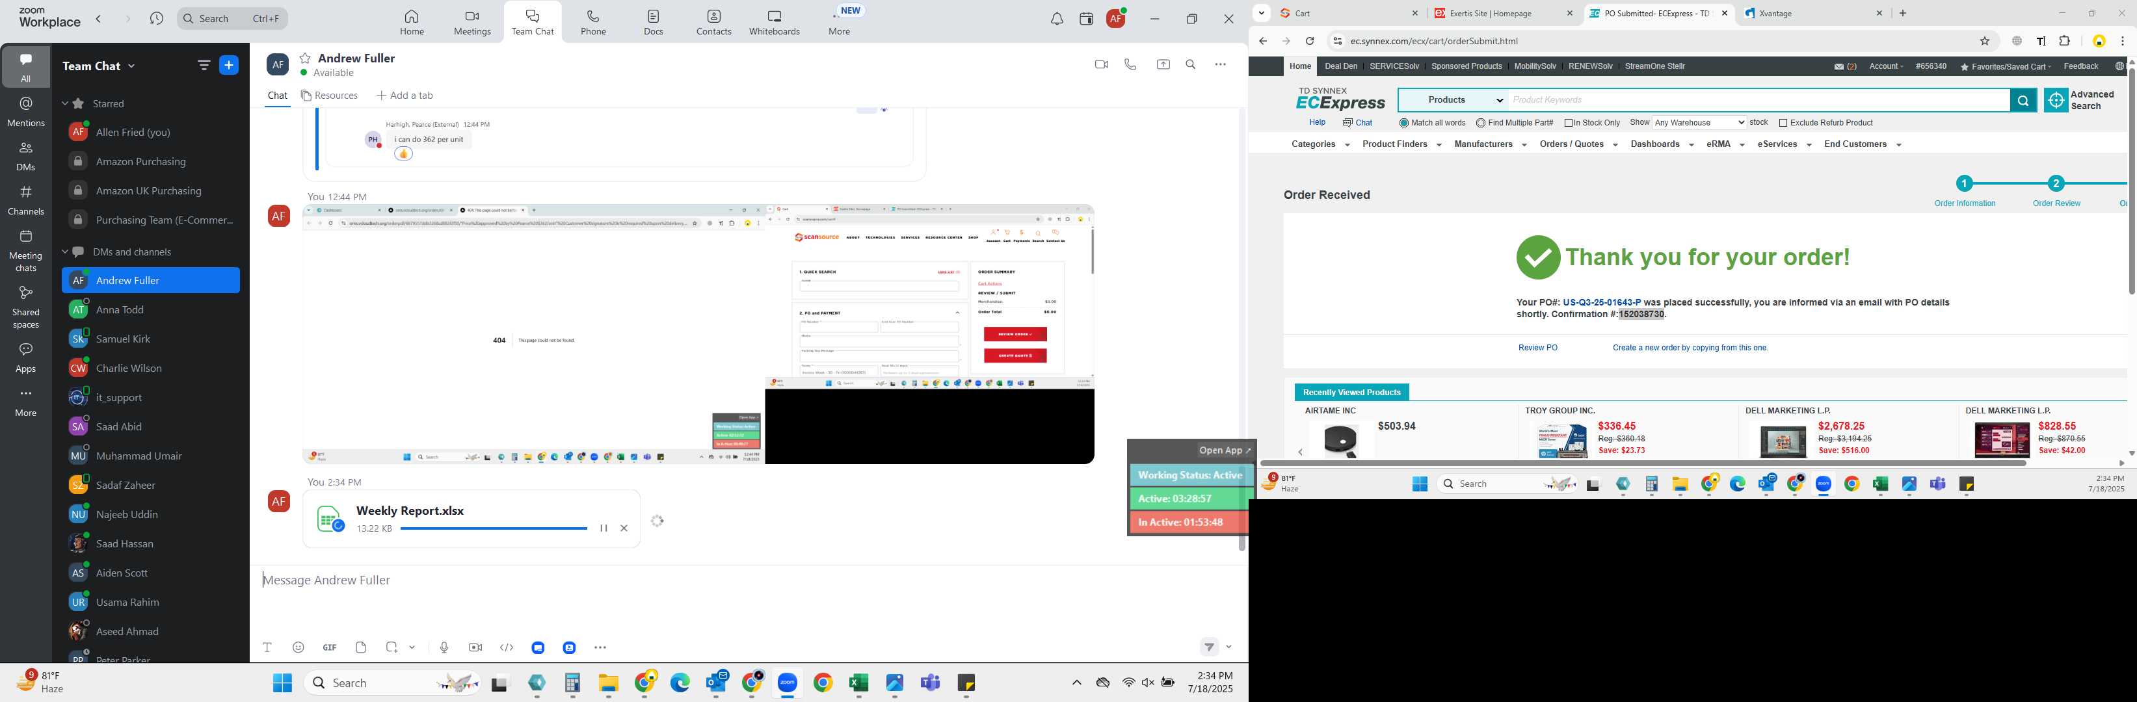Open the shared screenshot image in chat

tap(698, 334)
